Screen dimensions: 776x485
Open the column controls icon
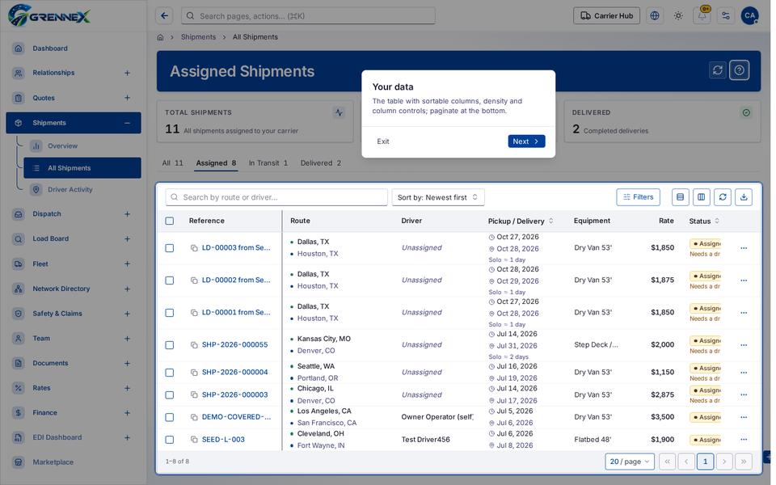pos(702,197)
